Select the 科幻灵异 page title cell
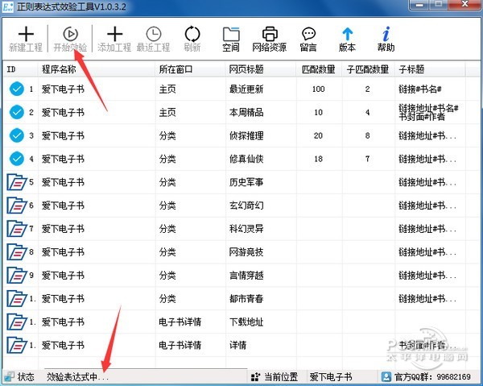Screen dimensions: 483x386 point(246,229)
